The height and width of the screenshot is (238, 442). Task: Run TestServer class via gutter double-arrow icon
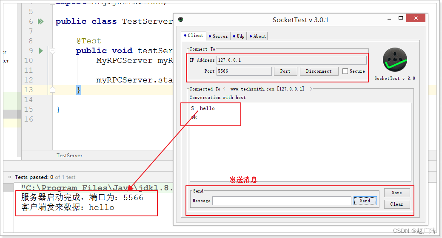[x=41, y=21]
